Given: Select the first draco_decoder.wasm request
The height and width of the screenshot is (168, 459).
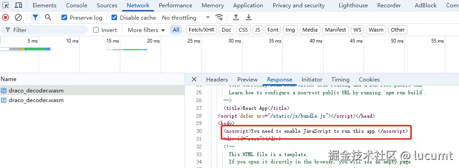Looking at the screenshot, I should click(x=92, y=91).
